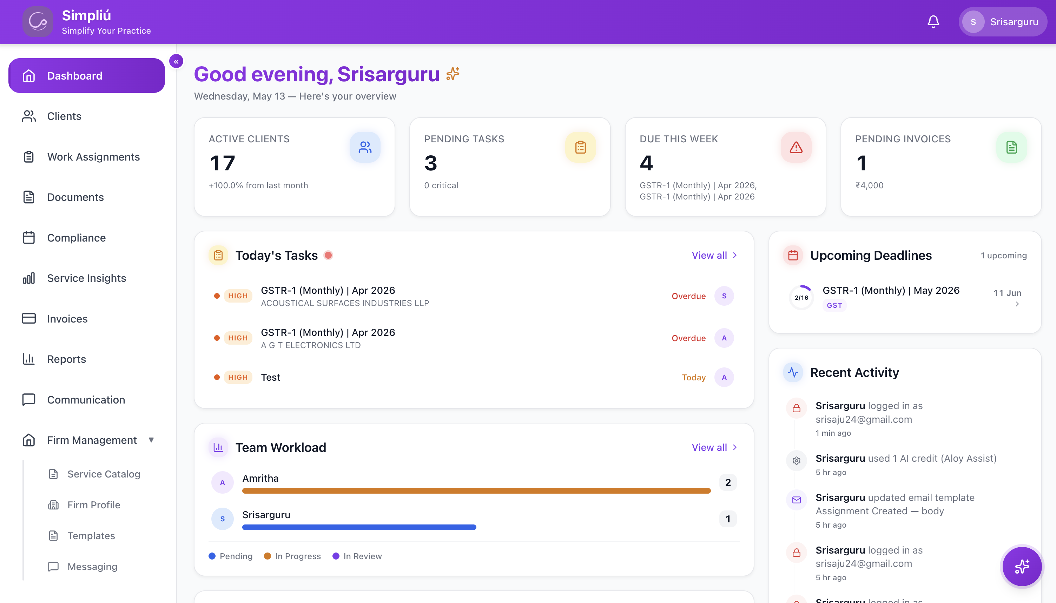Click the gear icon beside AI credit activity
This screenshot has height=603, width=1056.
point(797,461)
